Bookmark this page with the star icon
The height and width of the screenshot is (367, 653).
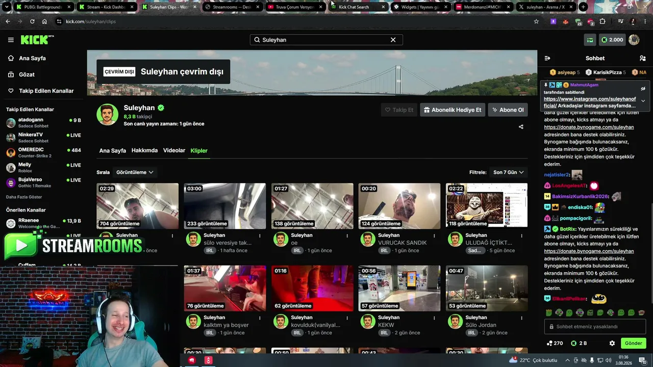[x=536, y=21]
